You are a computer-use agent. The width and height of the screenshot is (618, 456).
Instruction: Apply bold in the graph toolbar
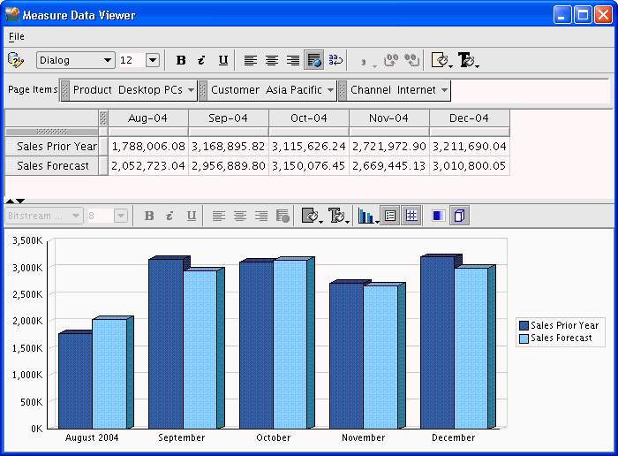coord(149,216)
